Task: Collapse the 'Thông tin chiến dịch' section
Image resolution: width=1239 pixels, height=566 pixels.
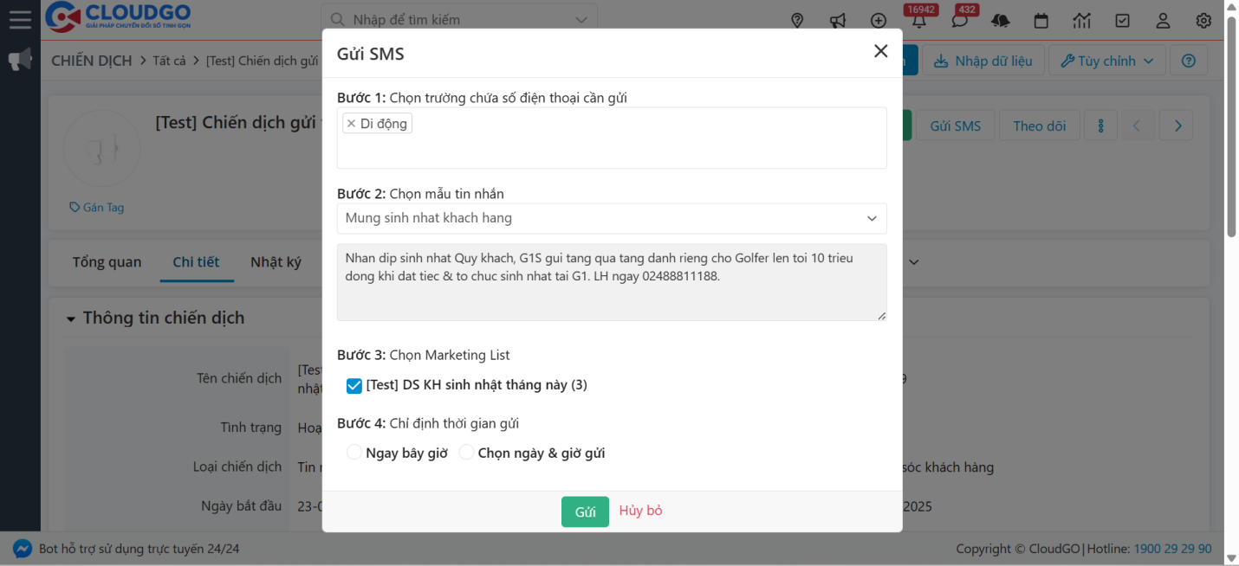Action: click(x=71, y=318)
